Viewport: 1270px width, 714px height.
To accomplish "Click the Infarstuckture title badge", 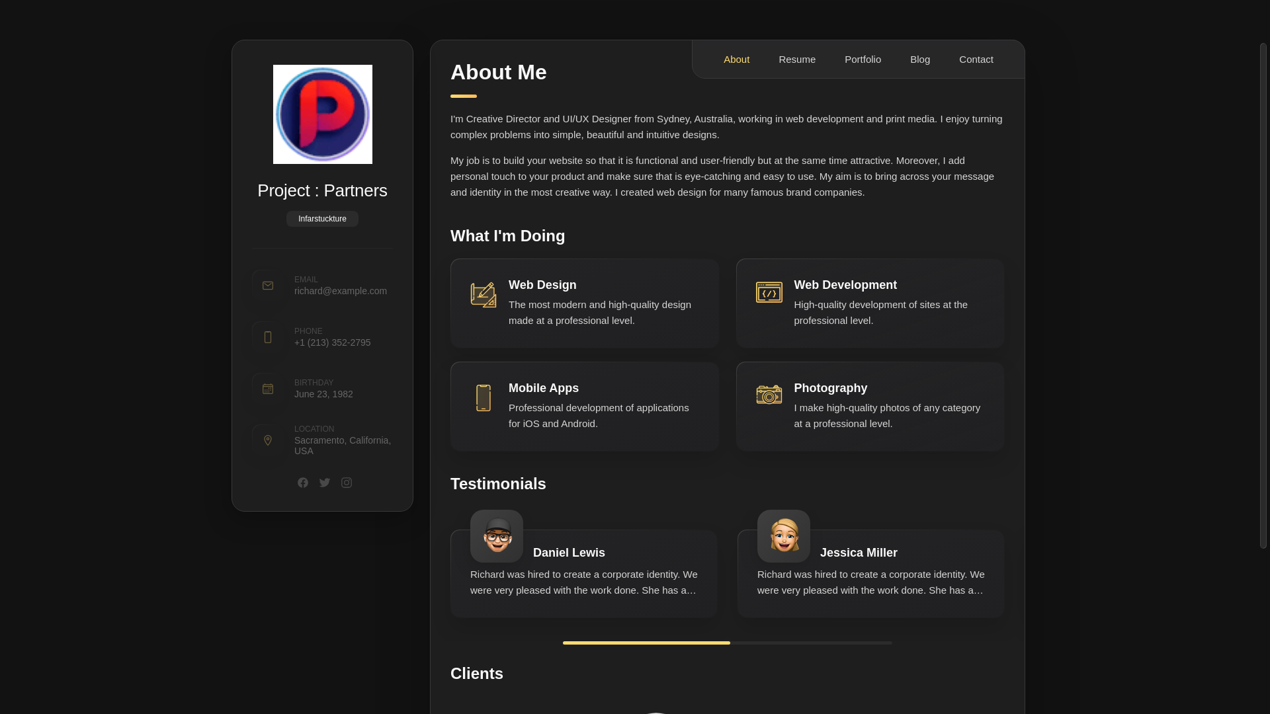I will click(x=322, y=219).
